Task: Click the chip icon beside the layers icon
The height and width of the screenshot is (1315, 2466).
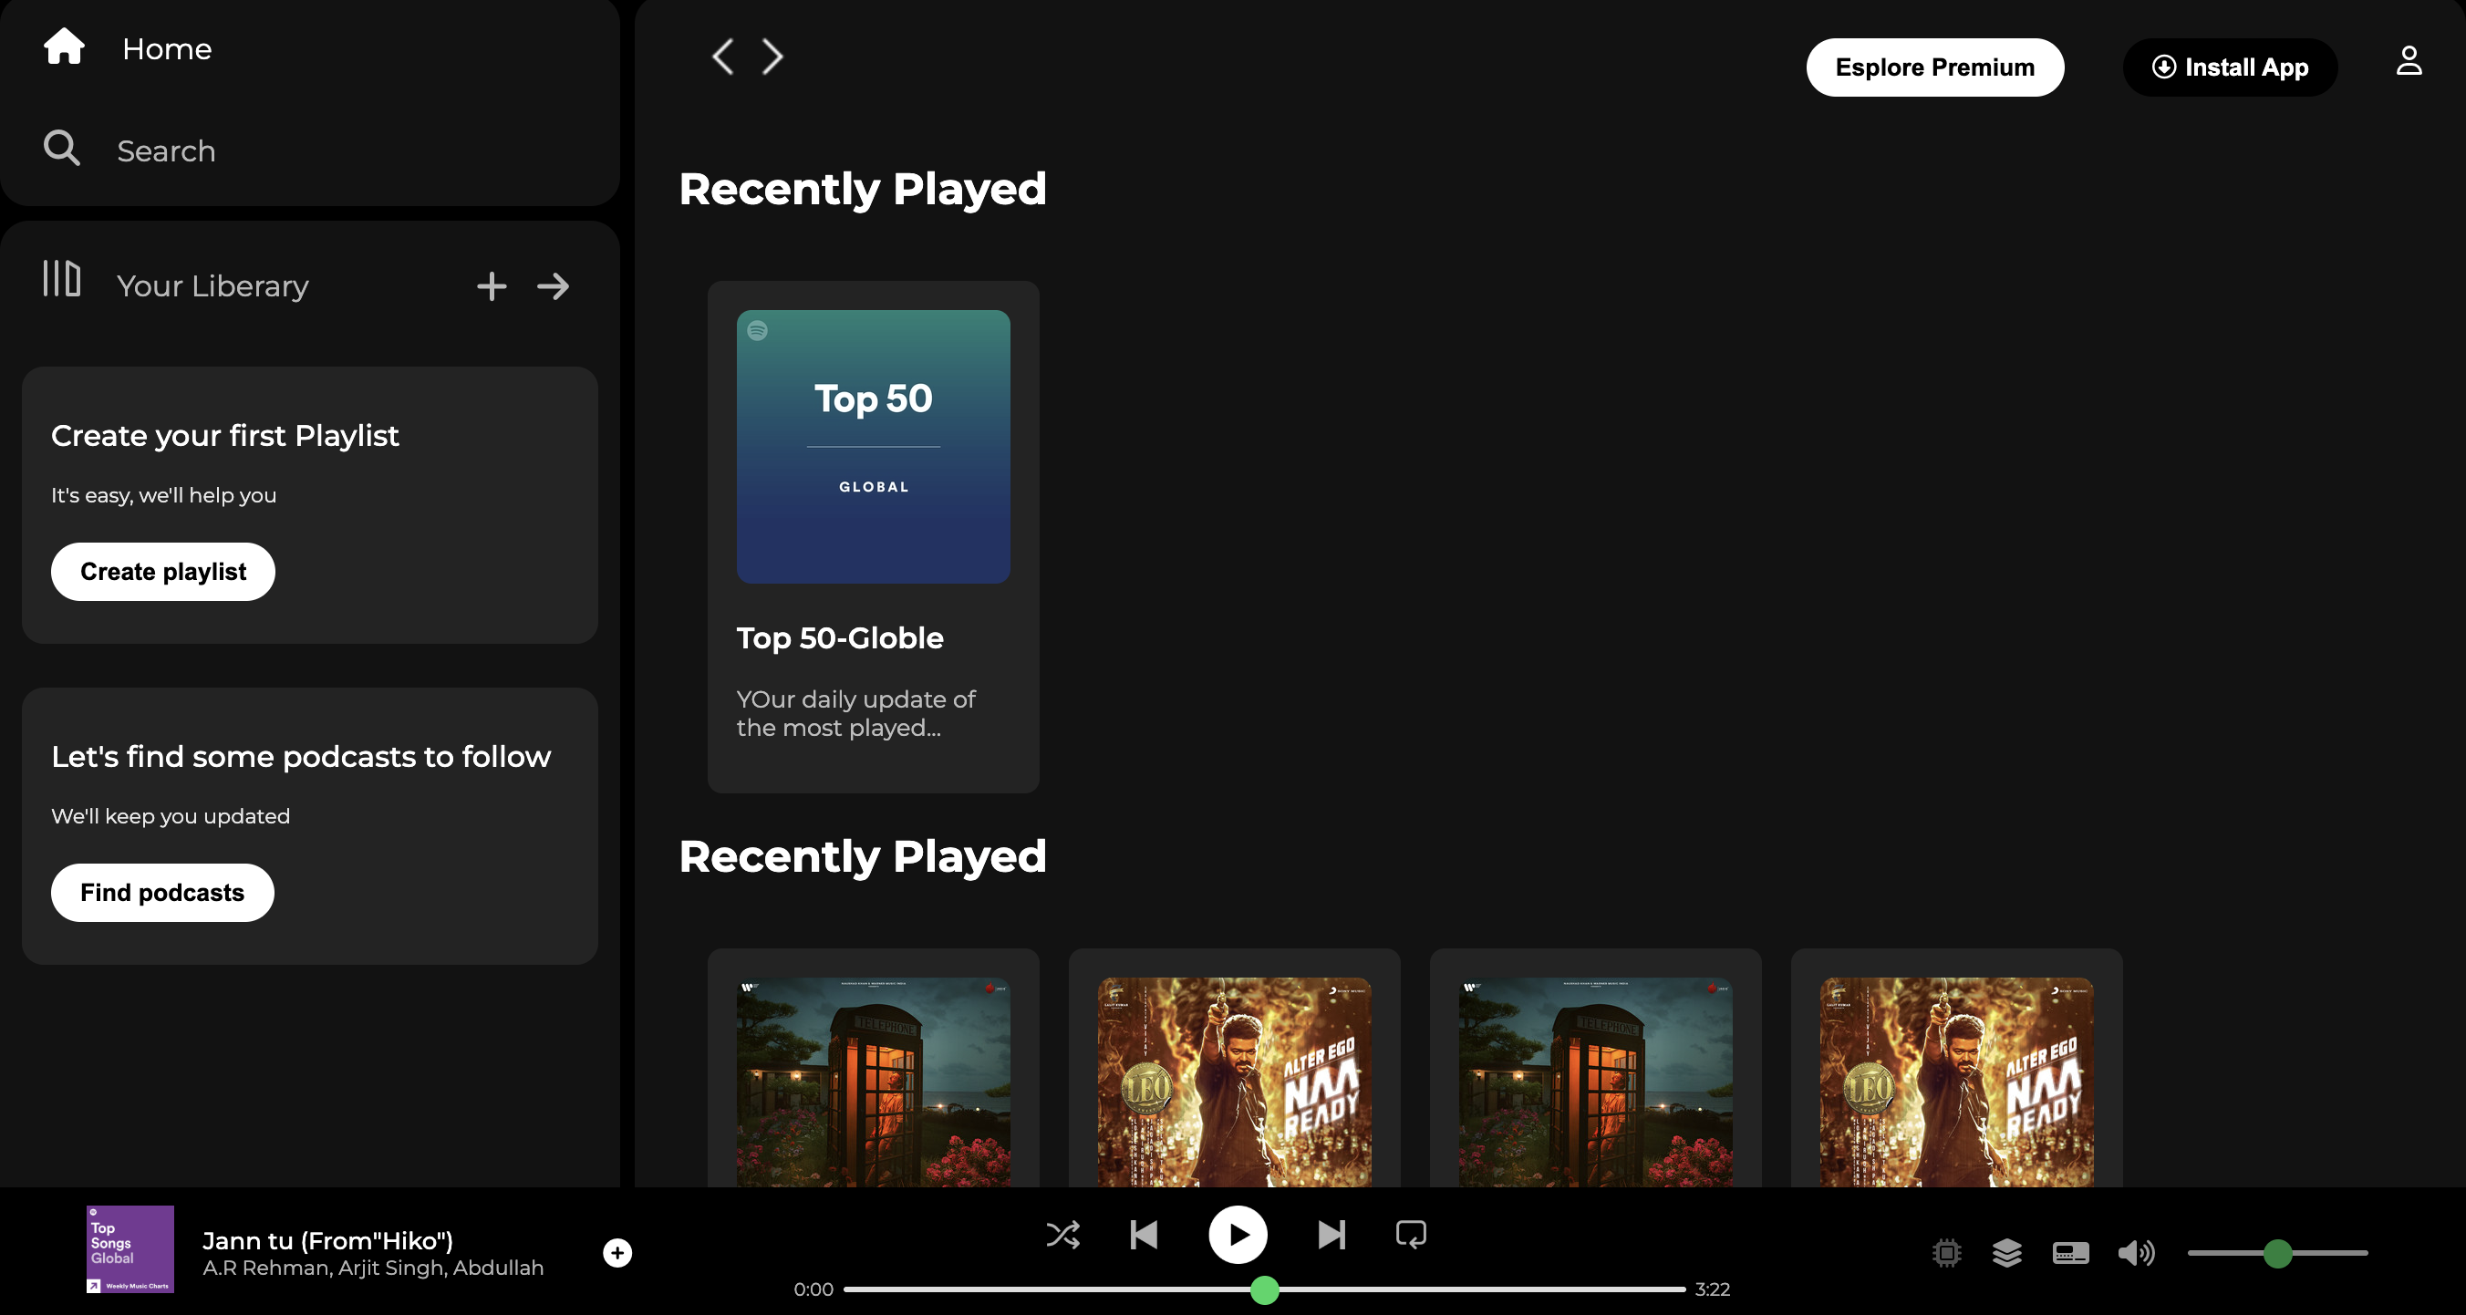Action: [x=1946, y=1253]
